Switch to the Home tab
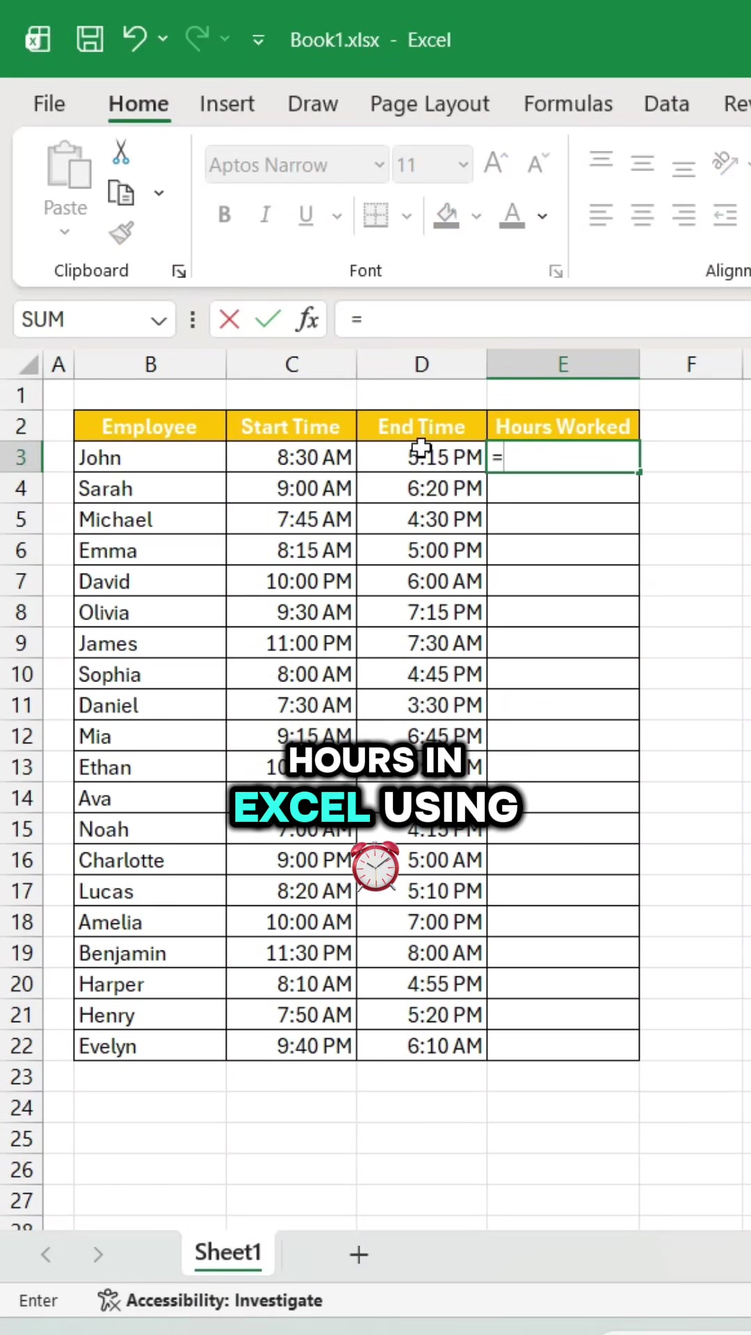The image size is (751, 1335). pos(138,104)
